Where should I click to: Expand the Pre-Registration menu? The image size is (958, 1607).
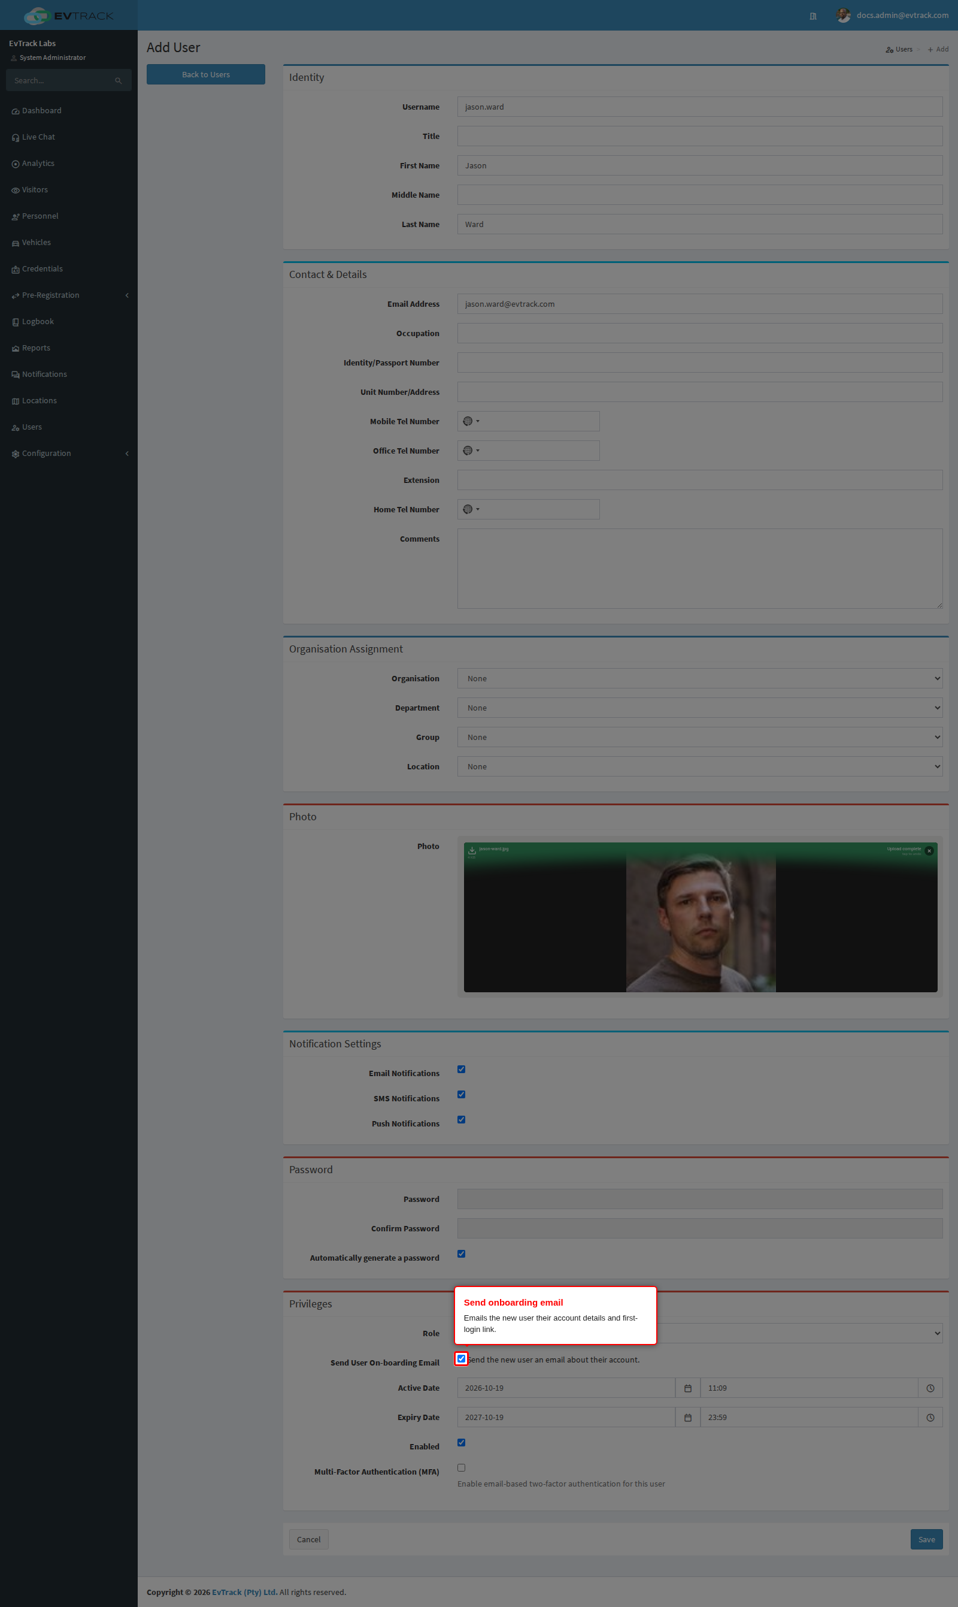[68, 295]
